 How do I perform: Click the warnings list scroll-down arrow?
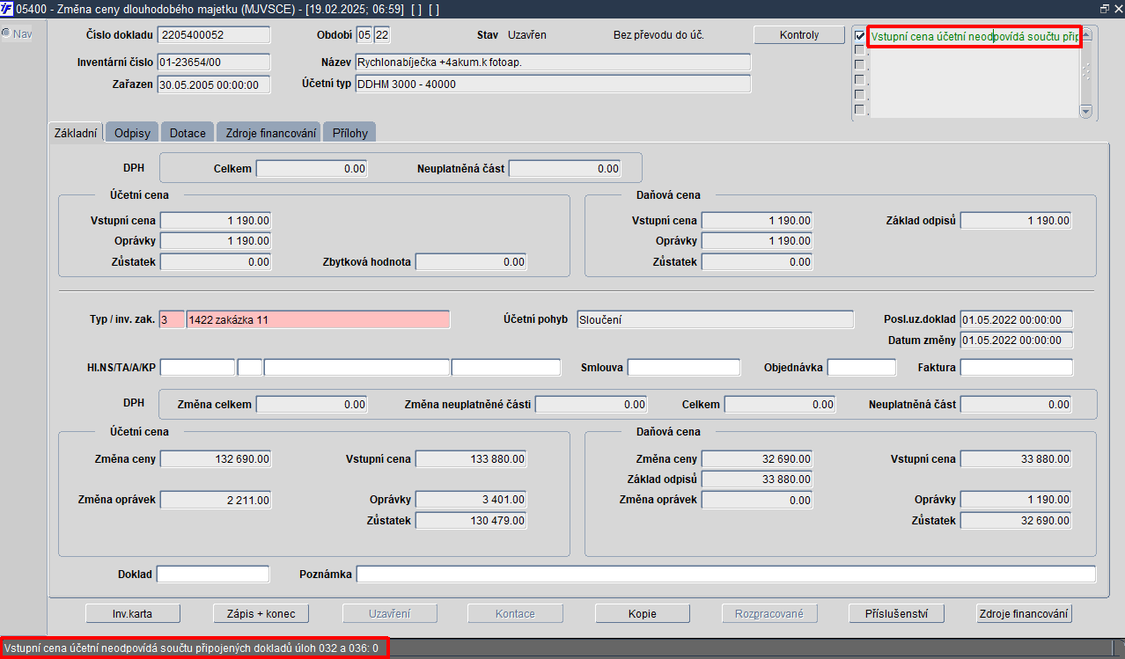[x=1085, y=112]
